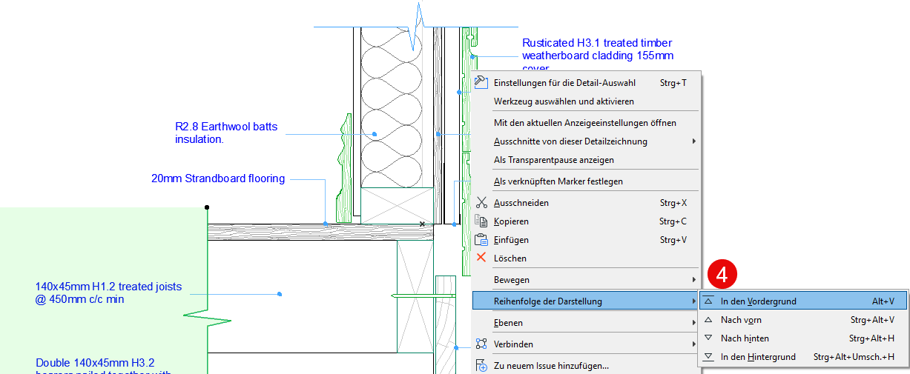
Task: Expand the Bewegen submenu arrow
Action: (x=694, y=279)
